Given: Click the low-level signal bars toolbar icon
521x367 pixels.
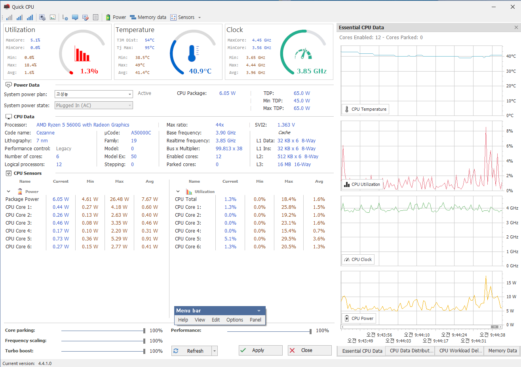Looking at the screenshot, I should pyautogui.click(x=9, y=17).
